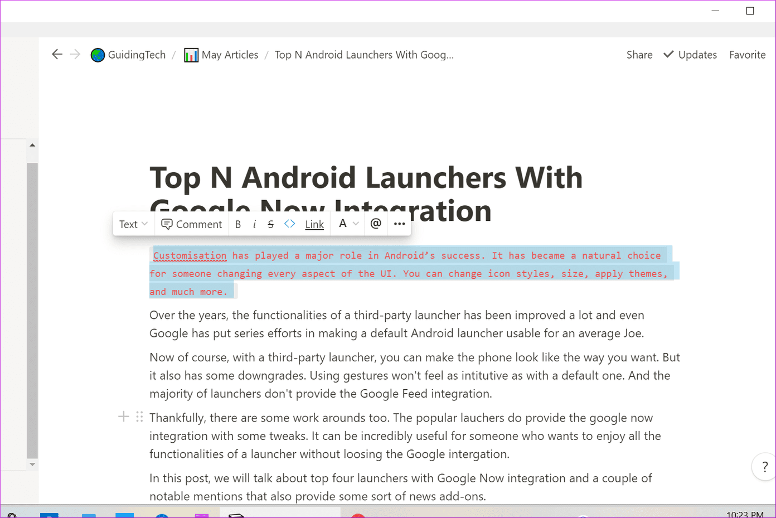Viewport: 776px width, 518px height.
Task: Add a new block with plus icon
Action: click(124, 417)
